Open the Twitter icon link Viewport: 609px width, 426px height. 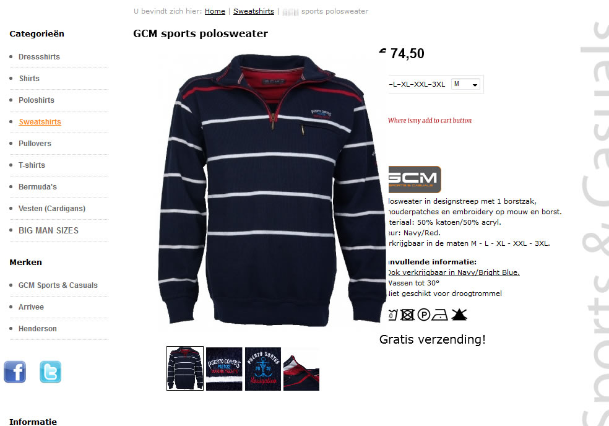(x=51, y=372)
